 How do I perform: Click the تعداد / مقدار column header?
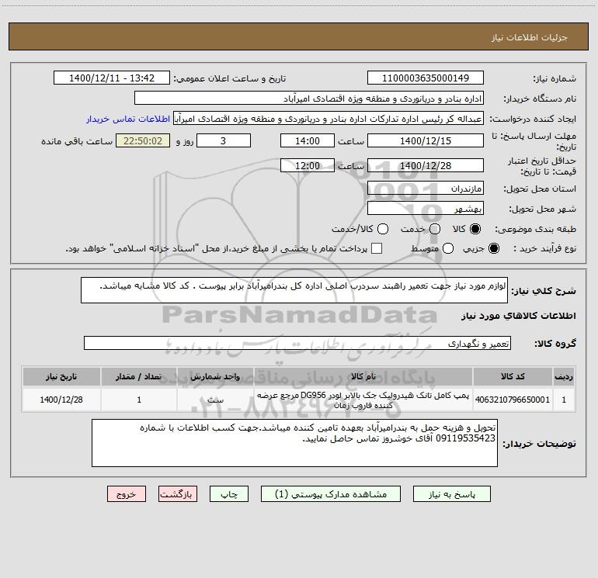[x=139, y=376]
